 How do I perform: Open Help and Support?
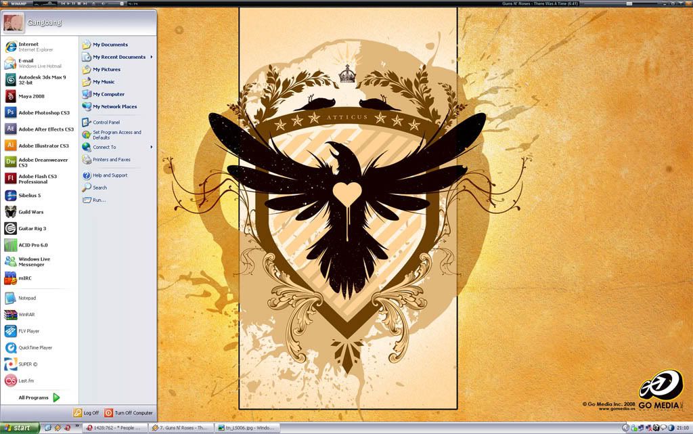118,175
